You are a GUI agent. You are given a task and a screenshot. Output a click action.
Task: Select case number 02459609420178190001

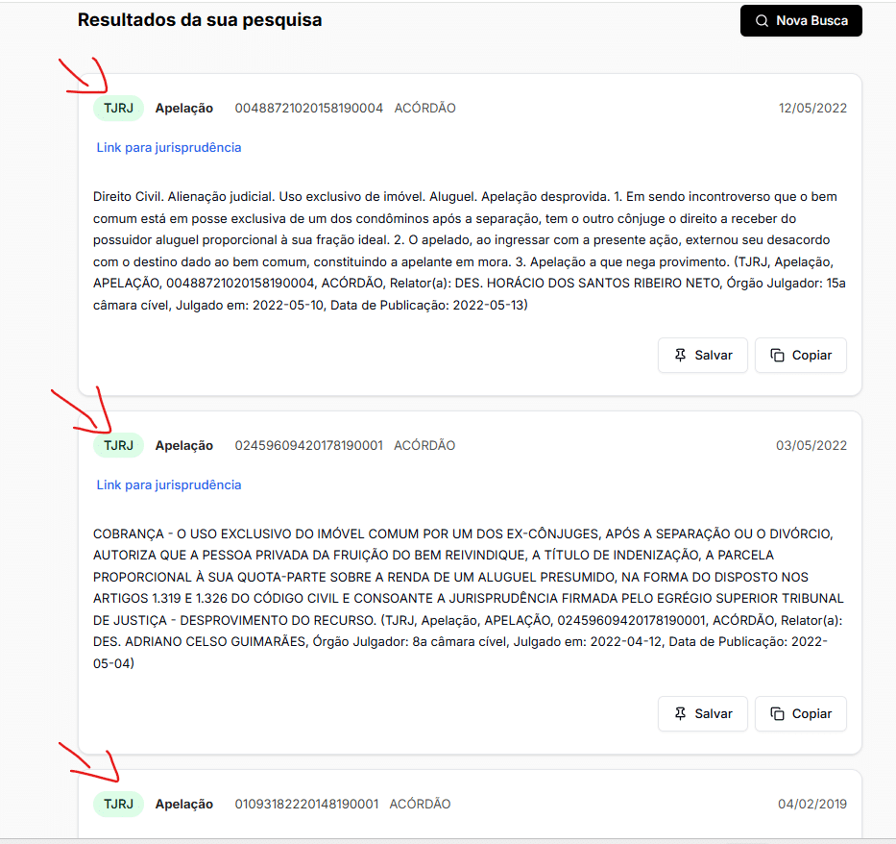click(x=308, y=446)
